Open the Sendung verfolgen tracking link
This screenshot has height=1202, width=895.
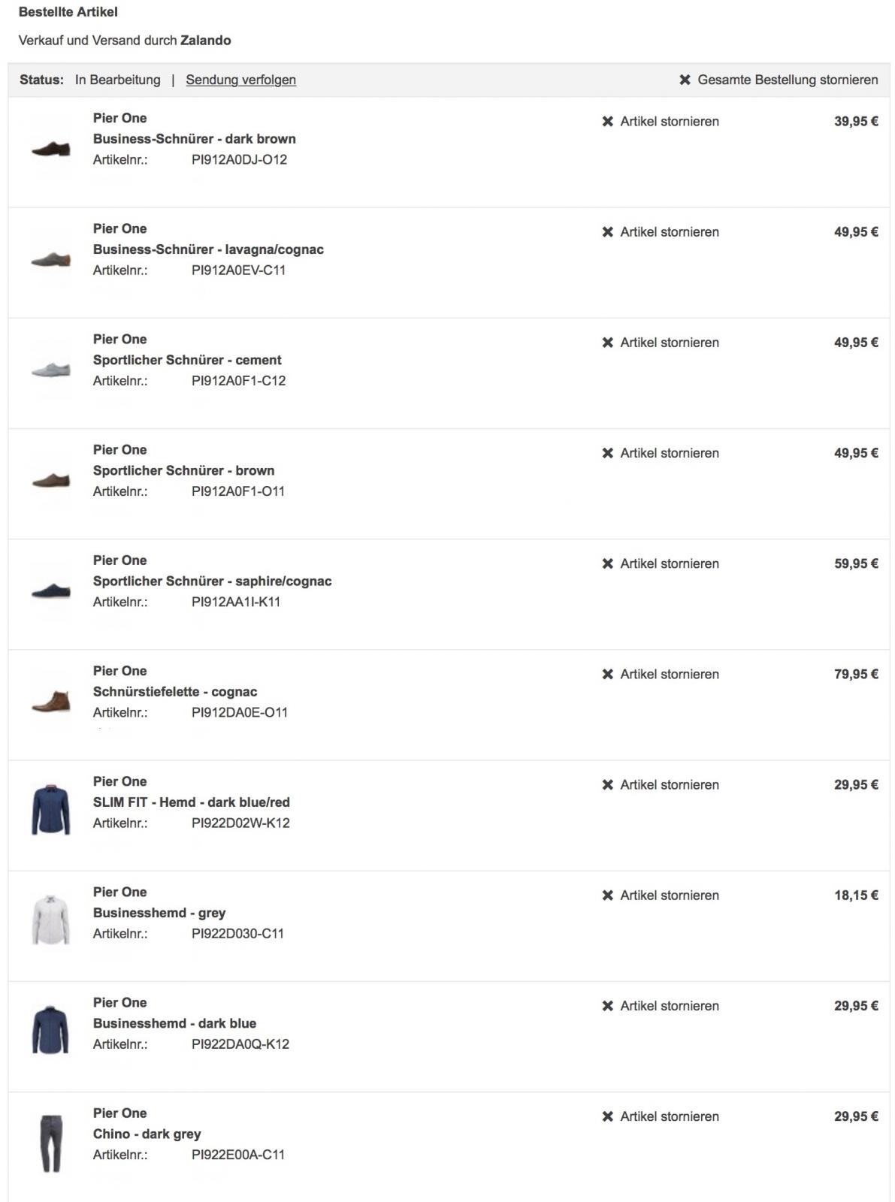coord(240,80)
